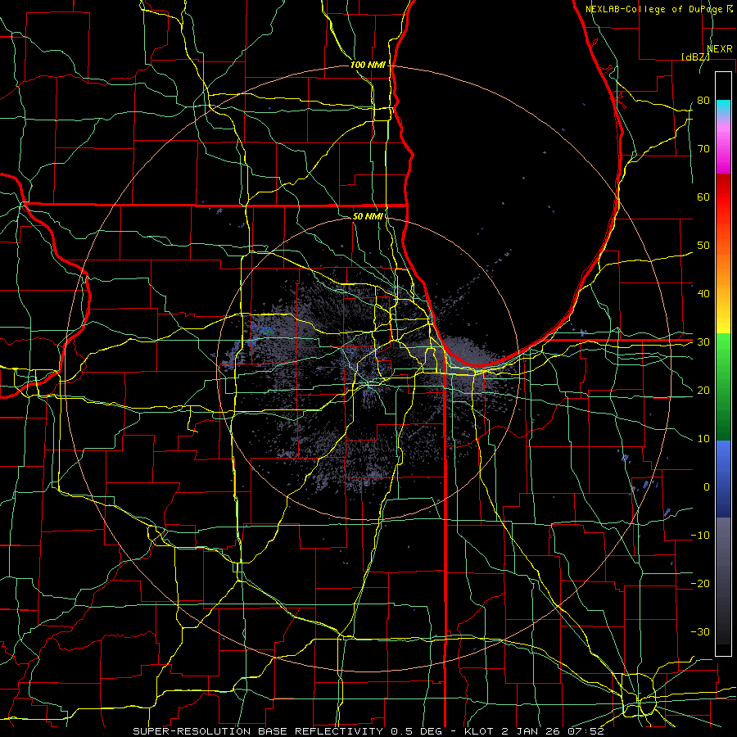Image resolution: width=737 pixels, height=737 pixels.
Task: Click the green band of the color bar
Action: tap(723, 387)
